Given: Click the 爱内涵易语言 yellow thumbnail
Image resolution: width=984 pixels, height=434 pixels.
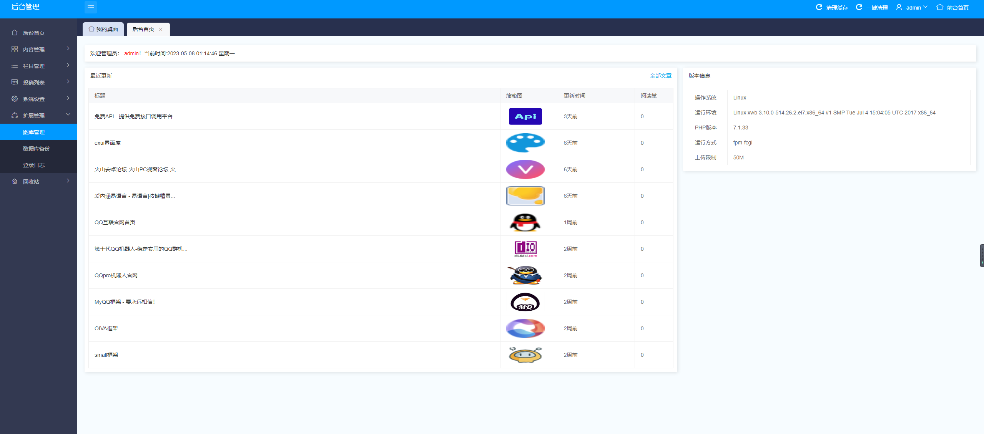Looking at the screenshot, I should click(525, 196).
